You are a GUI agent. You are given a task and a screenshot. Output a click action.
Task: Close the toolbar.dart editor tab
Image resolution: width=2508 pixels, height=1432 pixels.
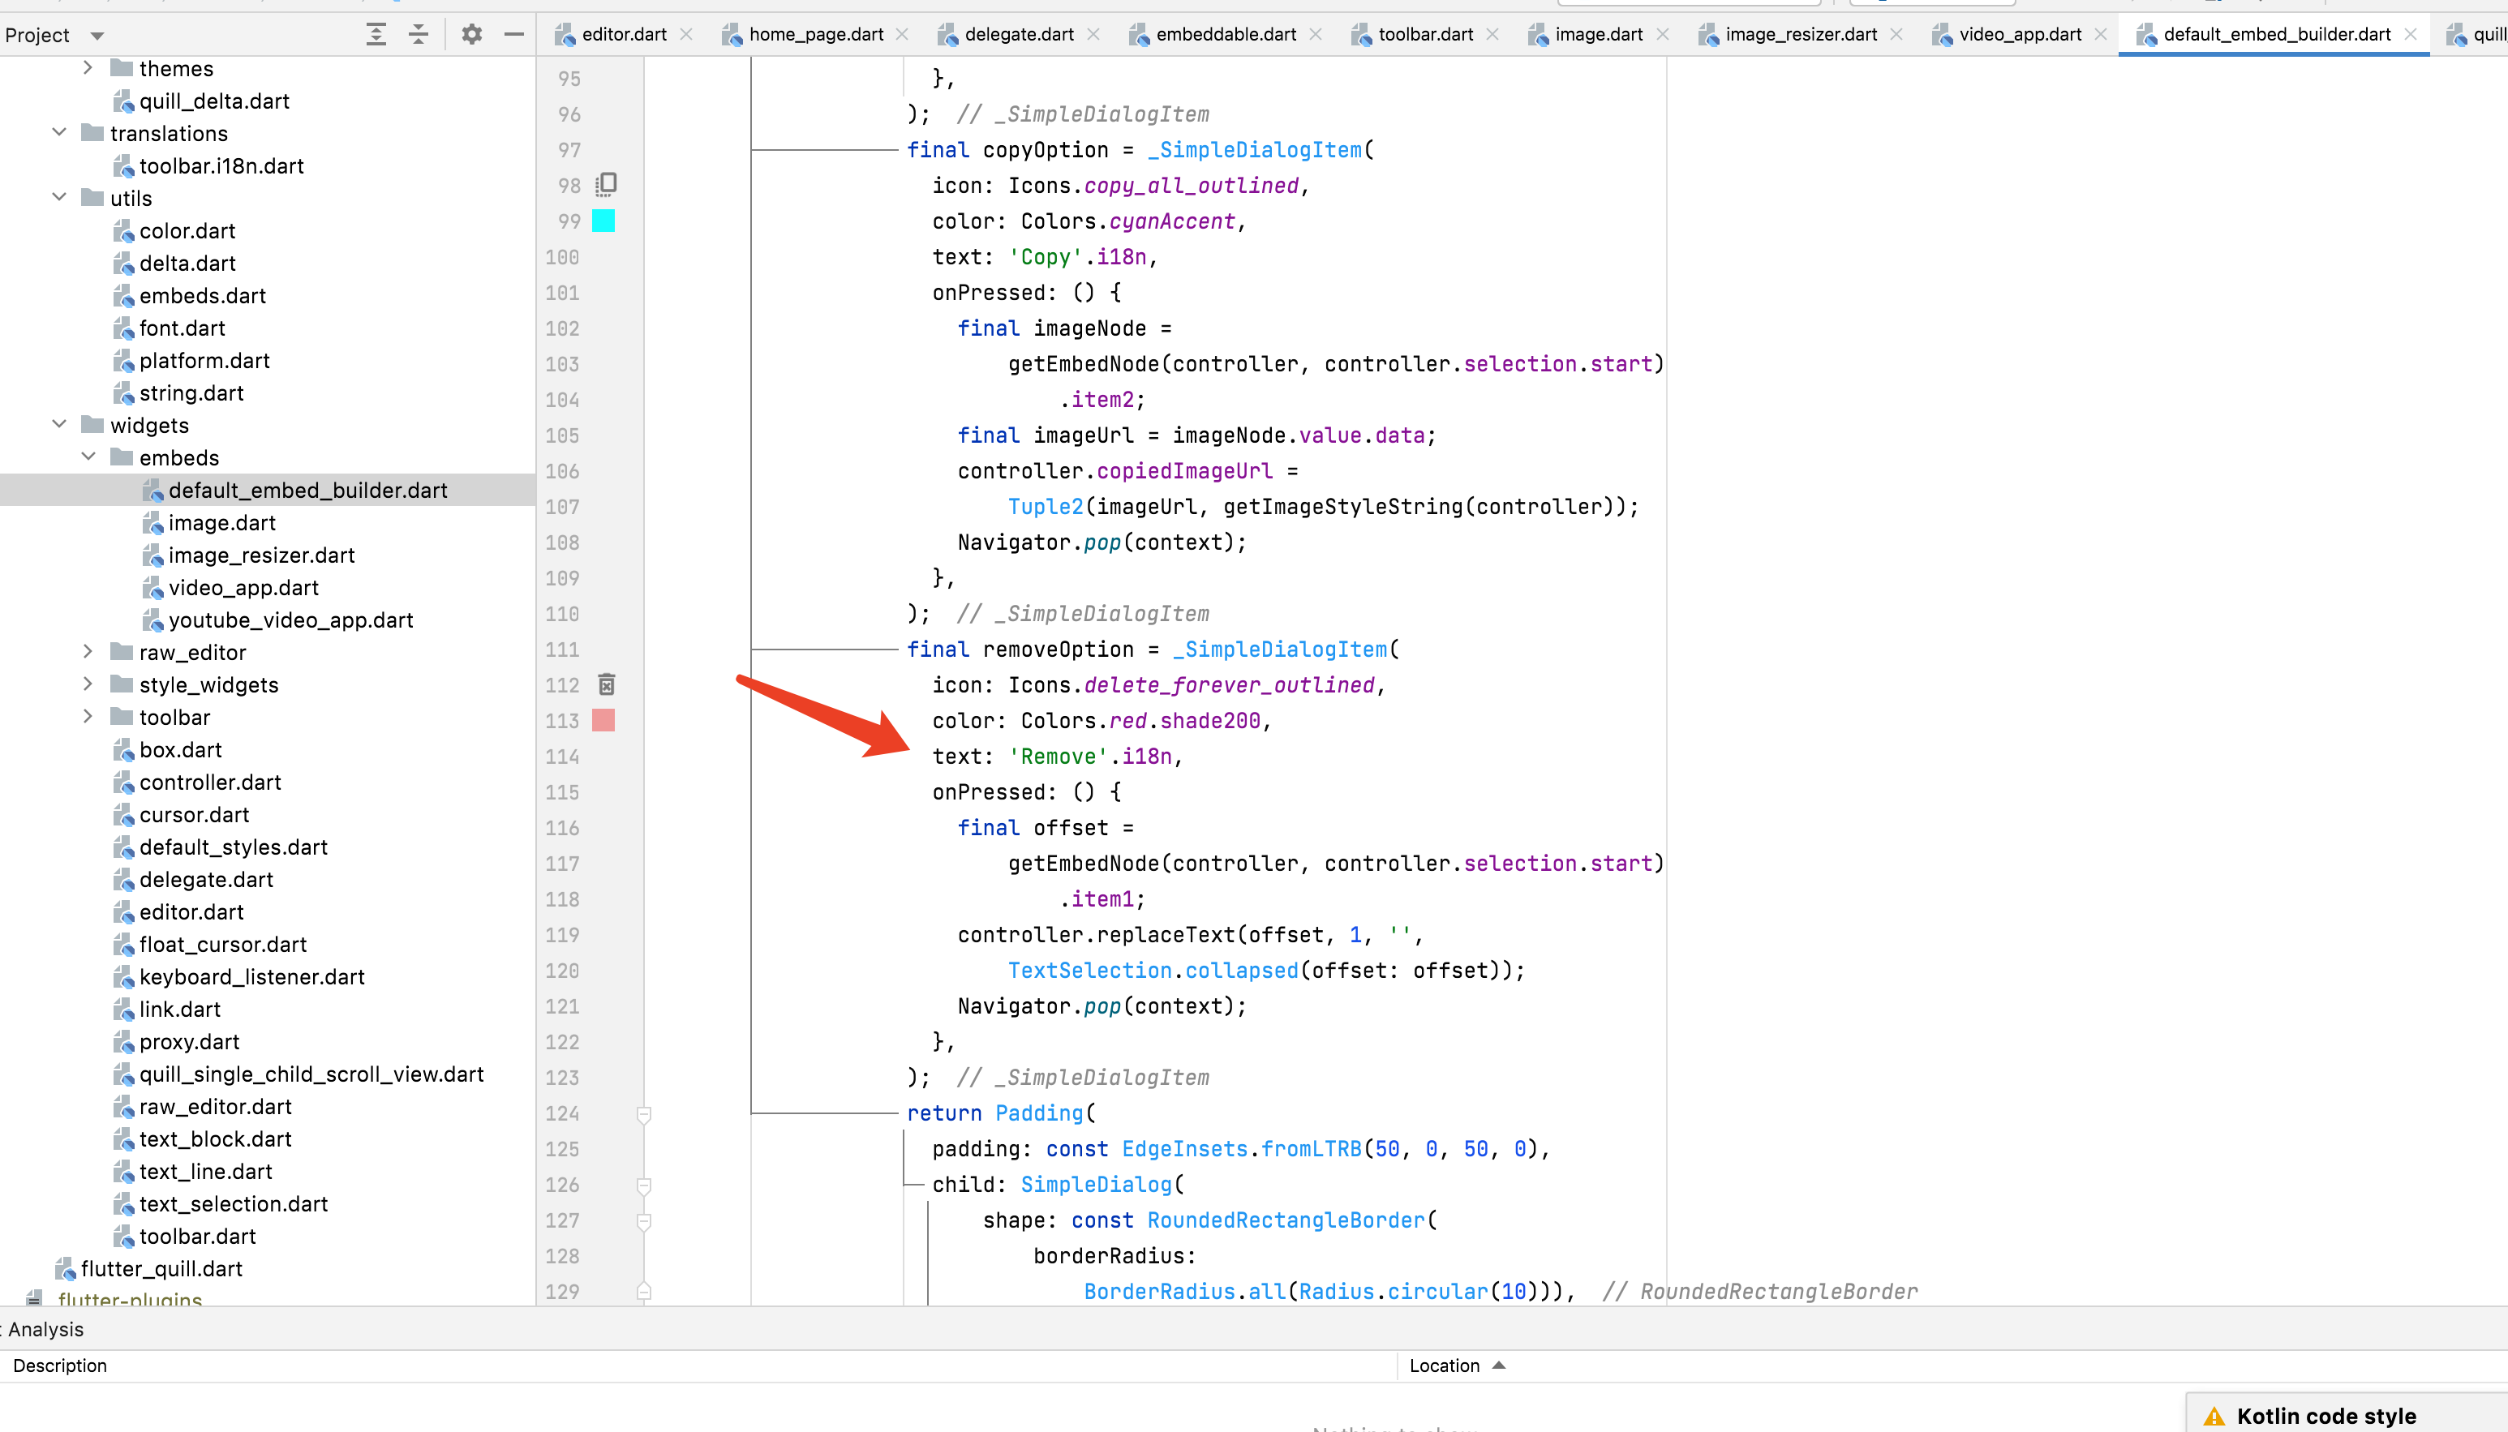pyautogui.click(x=1493, y=34)
